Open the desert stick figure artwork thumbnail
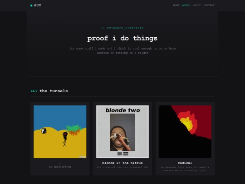245x184 pixels. 60,132
